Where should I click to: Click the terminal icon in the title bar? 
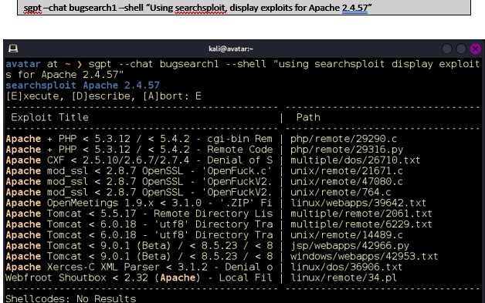[13, 49]
